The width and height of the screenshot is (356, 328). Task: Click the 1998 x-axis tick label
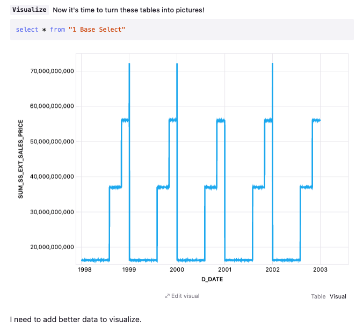(x=82, y=269)
